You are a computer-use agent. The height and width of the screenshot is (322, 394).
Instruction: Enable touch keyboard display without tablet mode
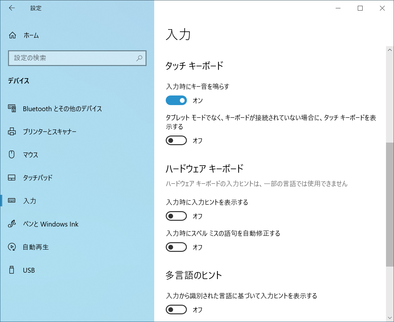[176, 140]
